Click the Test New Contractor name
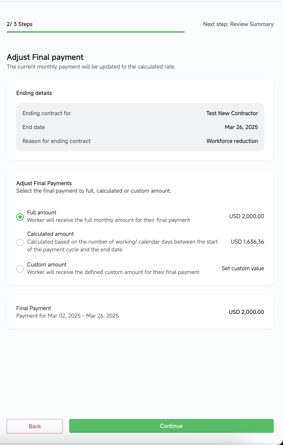 [x=232, y=113]
